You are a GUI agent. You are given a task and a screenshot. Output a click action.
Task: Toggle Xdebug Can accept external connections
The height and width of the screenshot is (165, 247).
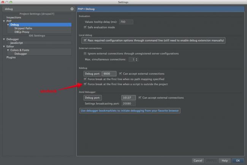coord(120,74)
